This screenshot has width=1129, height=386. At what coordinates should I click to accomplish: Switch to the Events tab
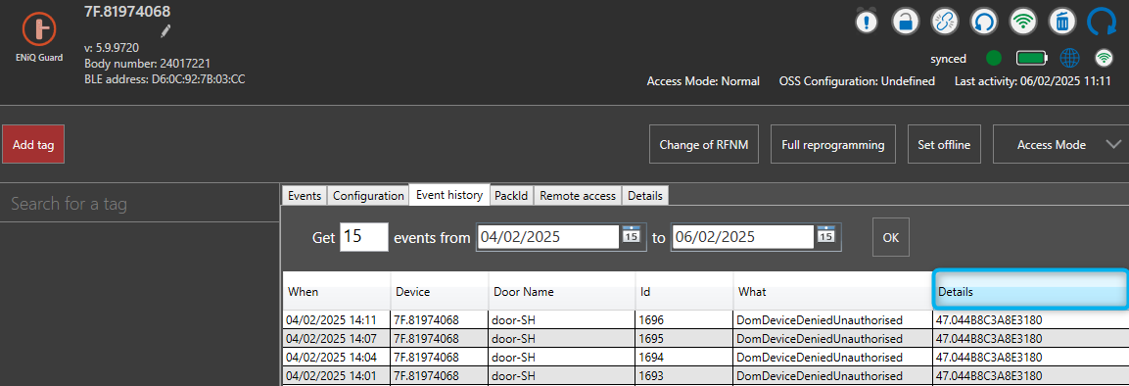304,195
